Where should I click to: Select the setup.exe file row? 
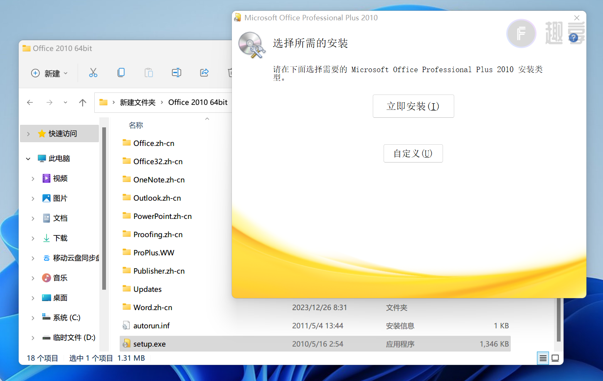pyautogui.click(x=315, y=344)
